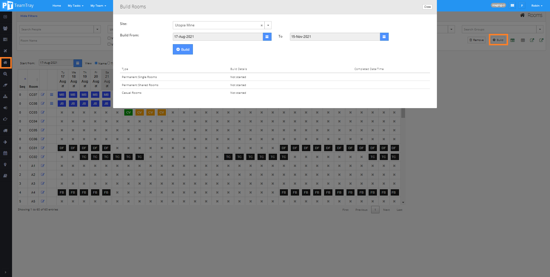Clear the Utopia Mine site selection

click(x=262, y=26)
